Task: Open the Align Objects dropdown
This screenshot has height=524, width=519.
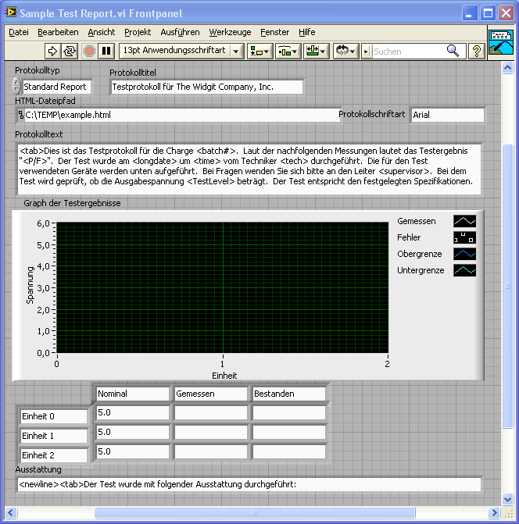Action: coord(259,51)
